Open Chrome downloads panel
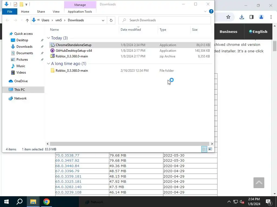This screenshot has height=207, width=277. click(242, 17)
